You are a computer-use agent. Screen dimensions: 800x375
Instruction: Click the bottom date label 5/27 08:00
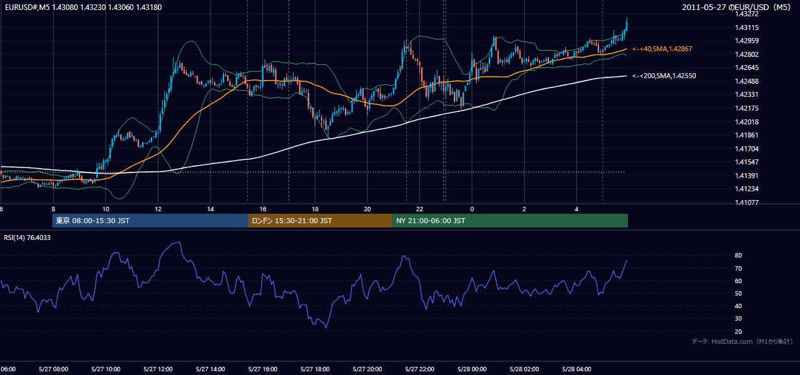coord(53,369)
